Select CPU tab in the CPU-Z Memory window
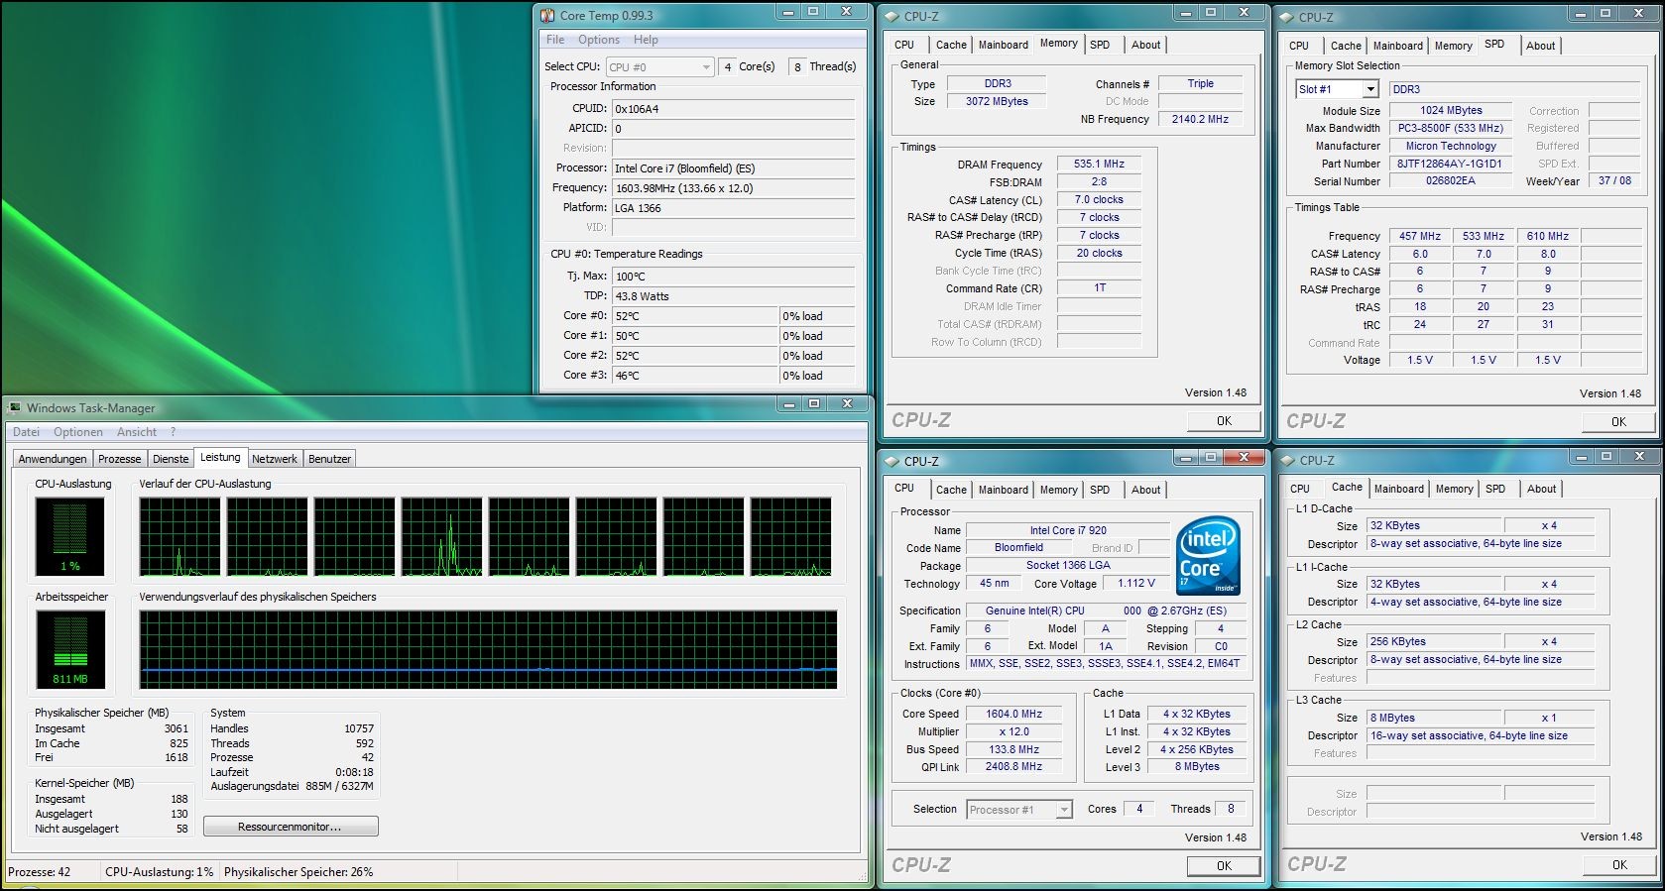Screen dimensions: 1665x891 [904, 45]
